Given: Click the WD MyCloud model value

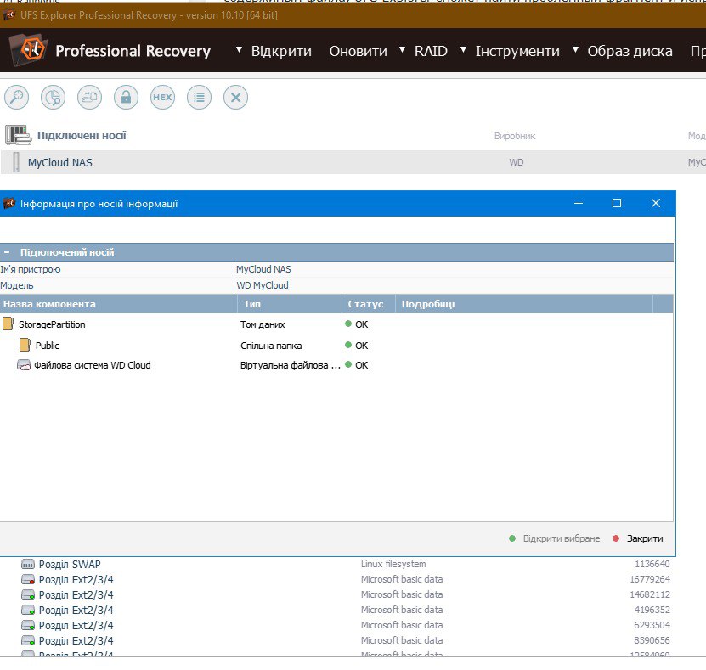Looking at the screenshot, I should click(263, 285).
